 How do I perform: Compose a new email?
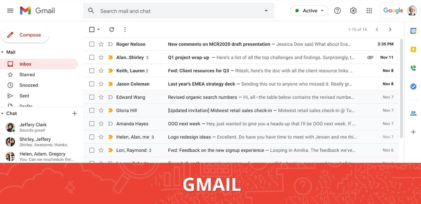click(x=25, y=35)
